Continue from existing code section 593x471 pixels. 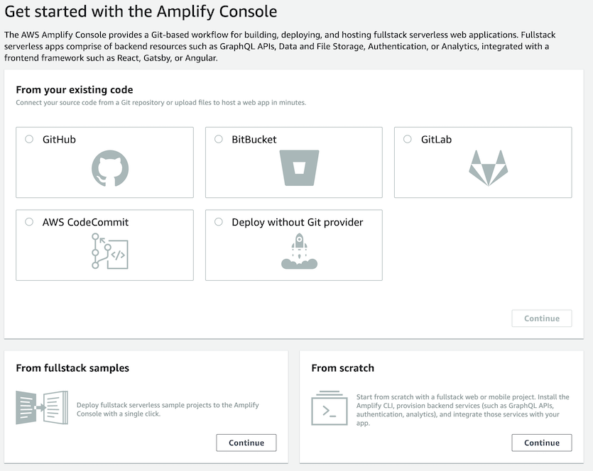(x=542, y=318)
